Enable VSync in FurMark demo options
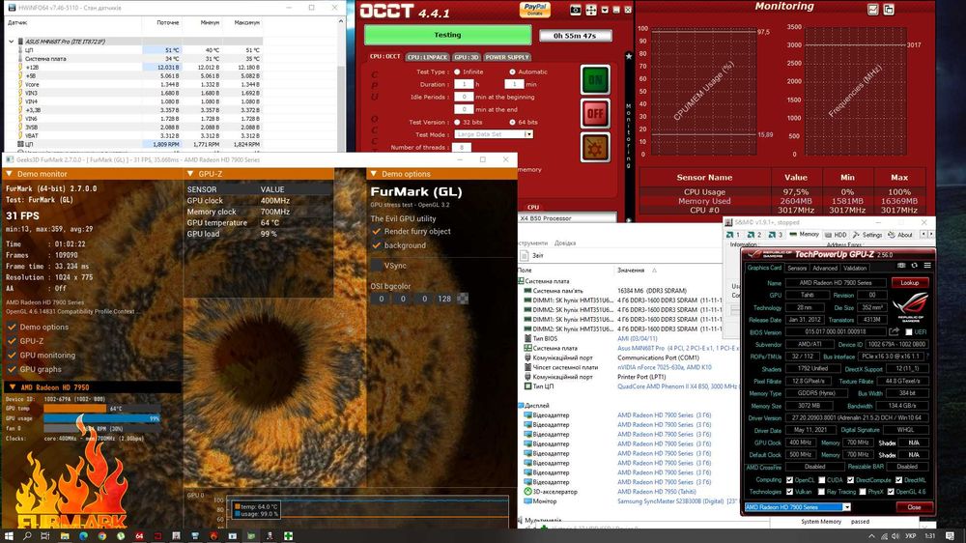This screenshot has width=966, height=543. 377,265
